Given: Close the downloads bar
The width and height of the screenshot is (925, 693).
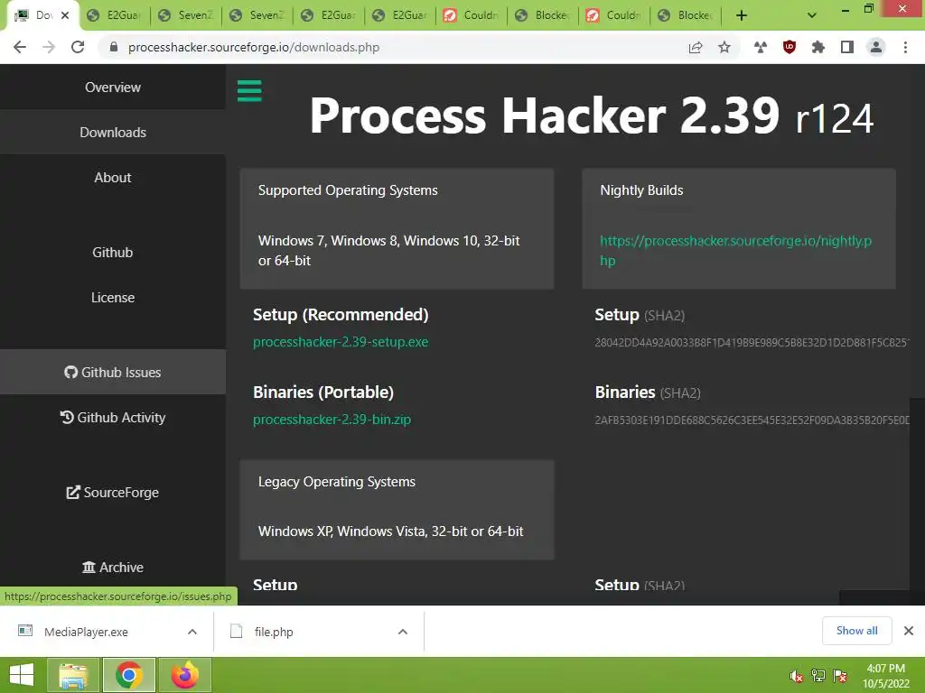Looking at the screenshot, I should pyautogui.click(x=909, y=631).
